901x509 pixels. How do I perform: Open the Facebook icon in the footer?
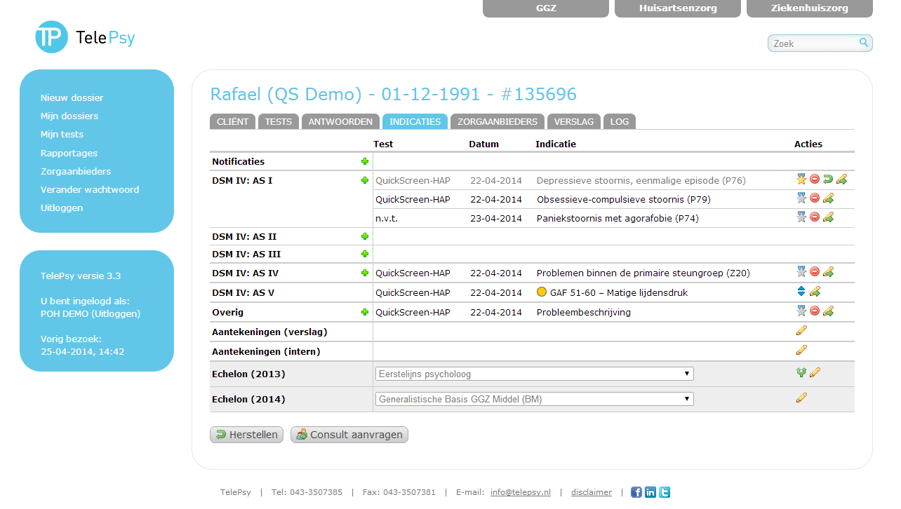(x=636, y=492)
